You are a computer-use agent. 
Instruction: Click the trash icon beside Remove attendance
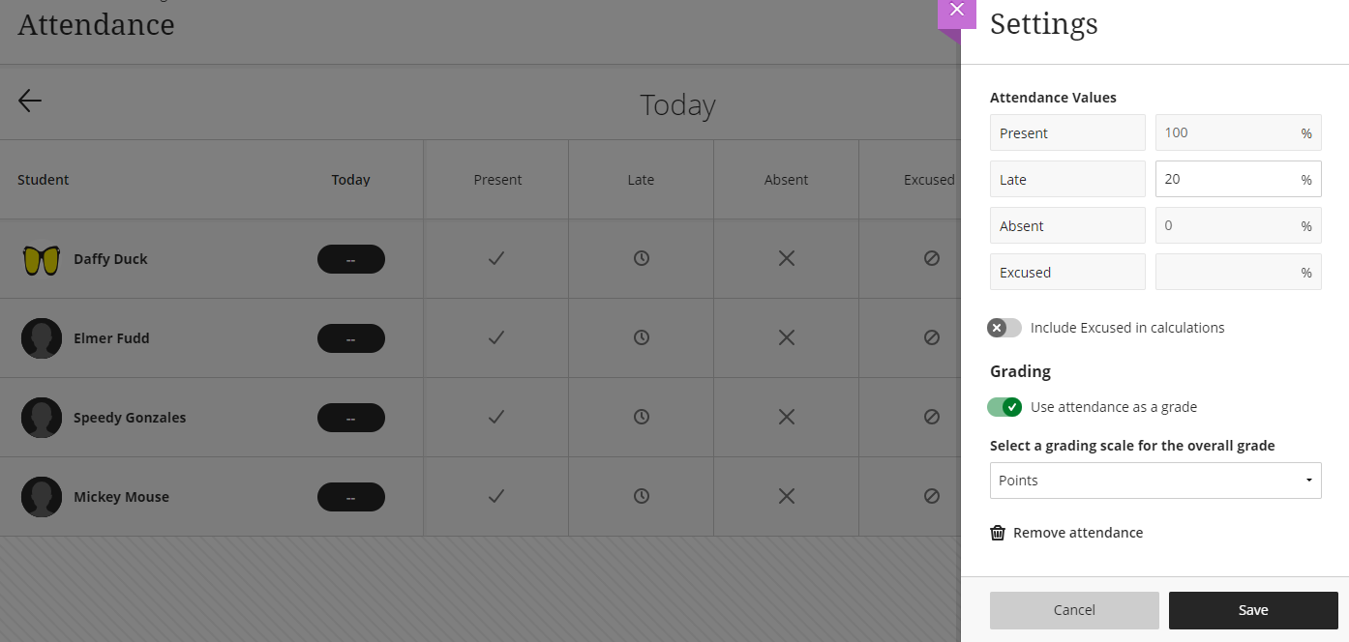[998, 532]
